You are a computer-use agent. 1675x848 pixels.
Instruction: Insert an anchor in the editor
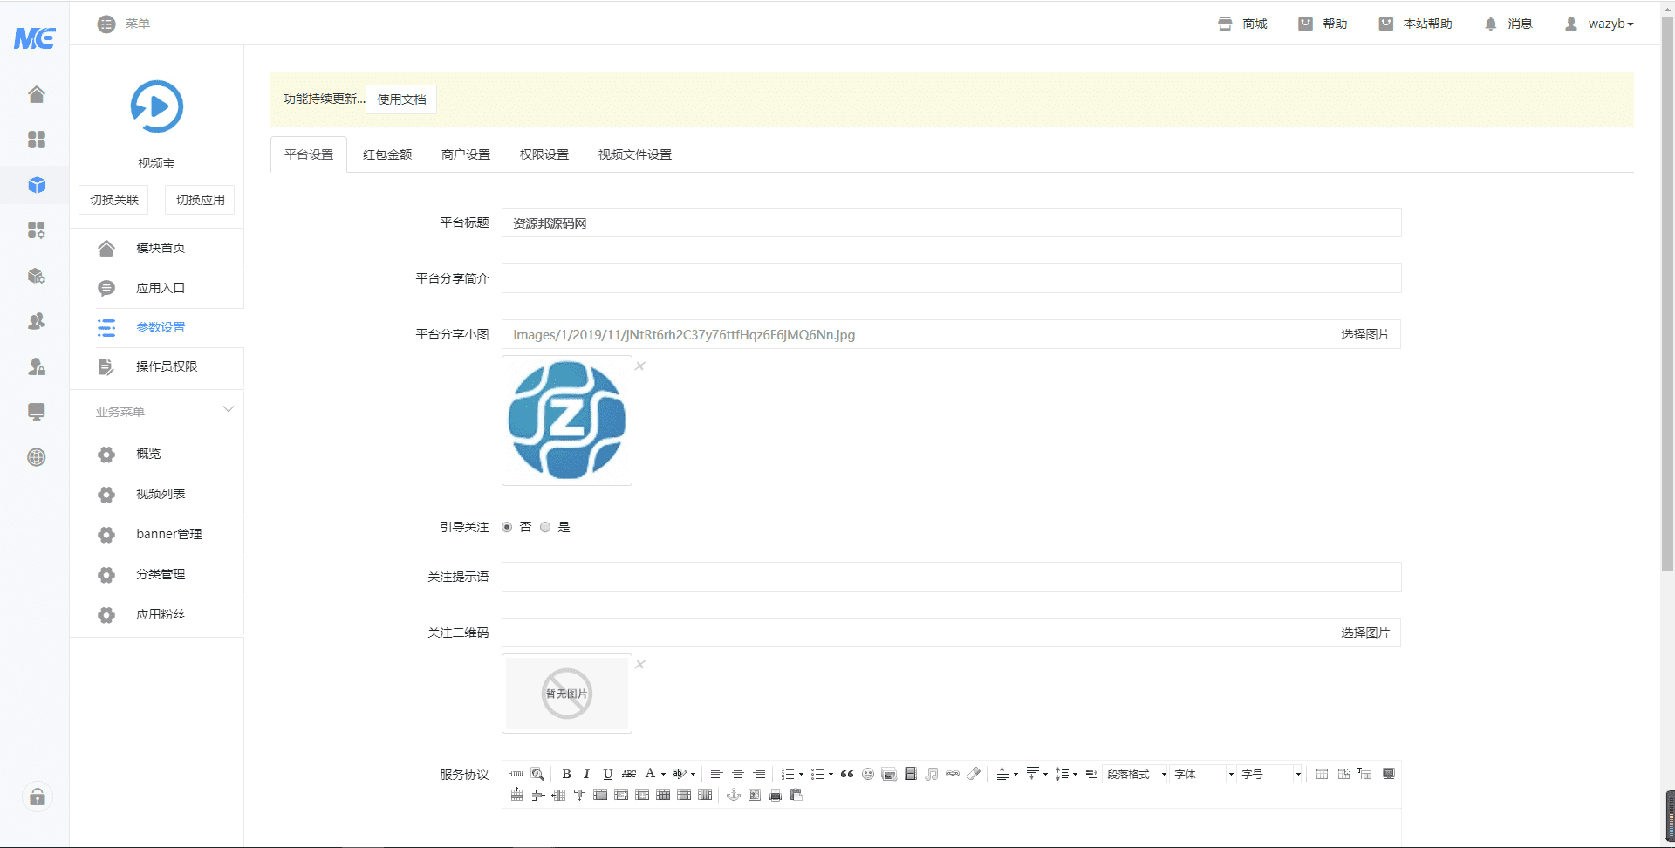point(734,795)
